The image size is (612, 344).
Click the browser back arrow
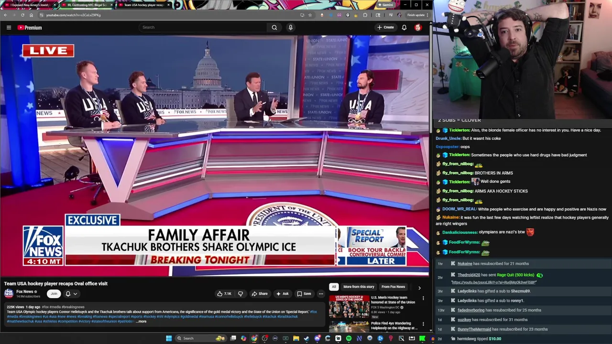pos(5,15)
